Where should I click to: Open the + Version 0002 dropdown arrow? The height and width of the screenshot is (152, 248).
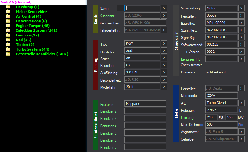(241, 52)
